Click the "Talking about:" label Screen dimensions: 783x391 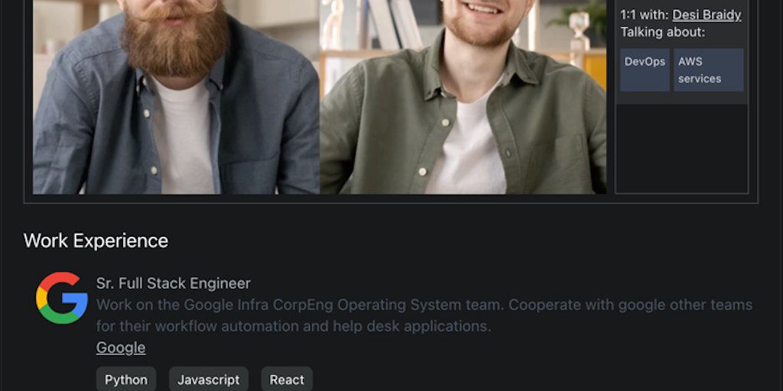(663, 32)
